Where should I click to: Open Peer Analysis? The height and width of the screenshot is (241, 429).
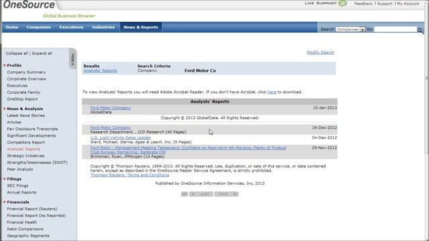[x=19, y=169]
